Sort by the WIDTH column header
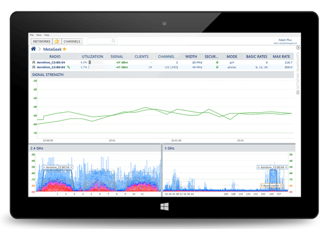This screenshot has width=327, height=229. [x=191, y=56]
